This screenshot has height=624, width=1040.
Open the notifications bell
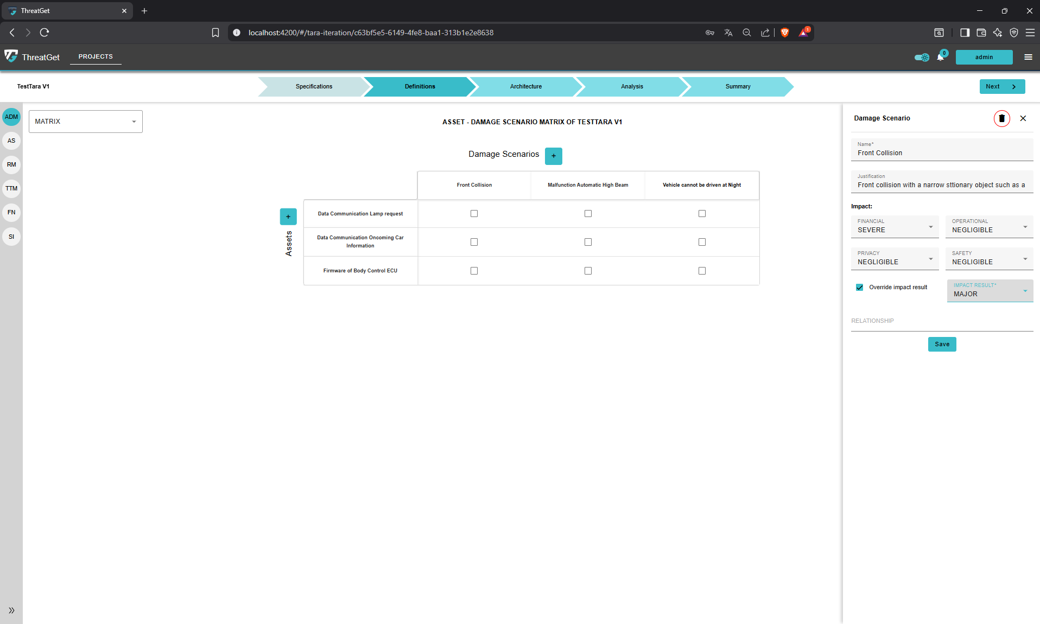[940, 57]
